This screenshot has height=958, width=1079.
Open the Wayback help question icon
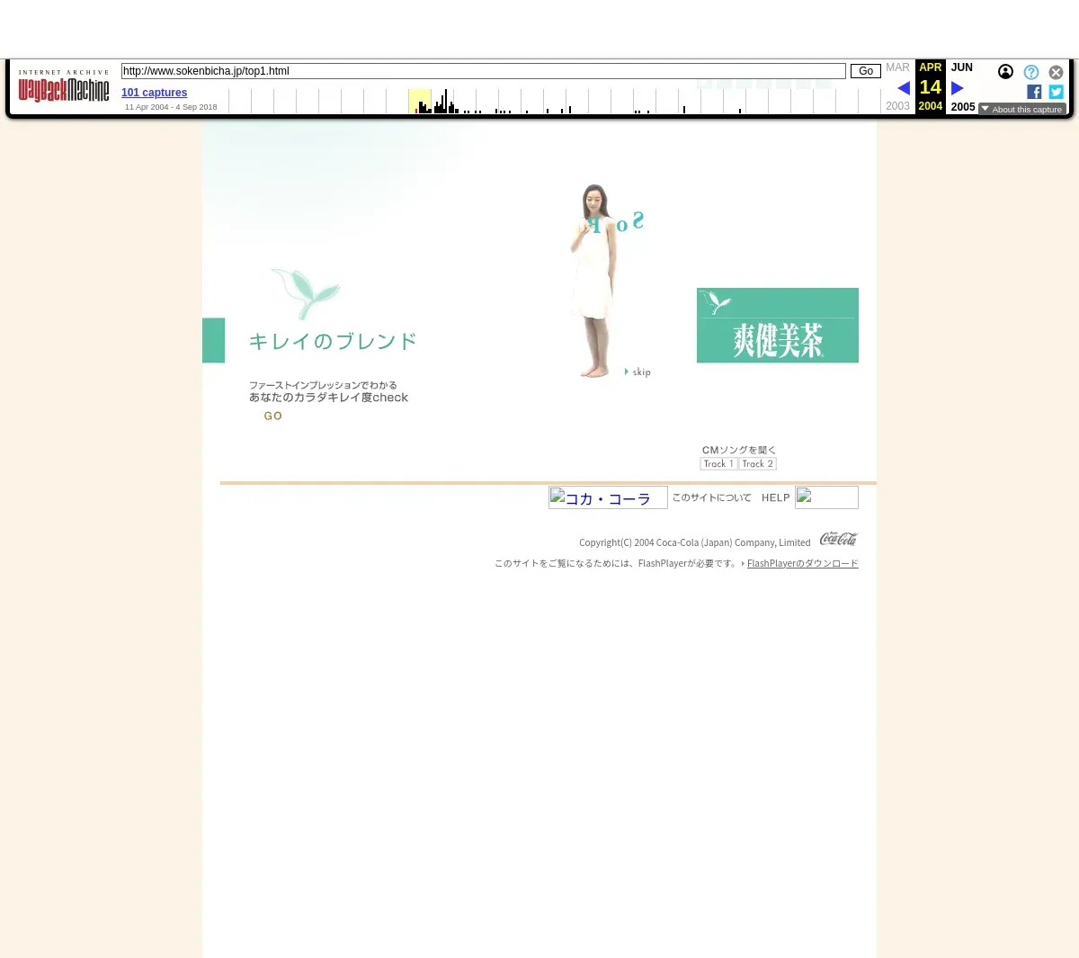click(x=1031, y=72)
